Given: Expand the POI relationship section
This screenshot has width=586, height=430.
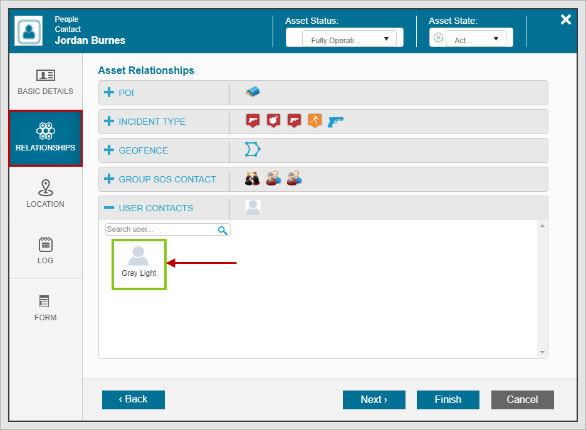Looking at the screenshot, I should (109, 93).
